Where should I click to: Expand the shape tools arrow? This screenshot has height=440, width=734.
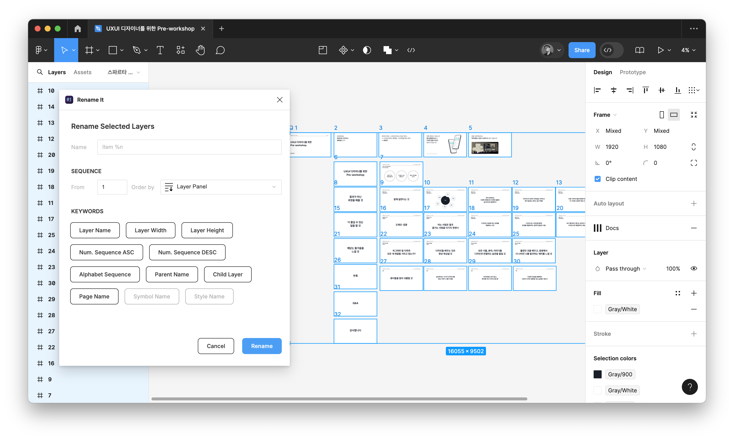(122, 50)
